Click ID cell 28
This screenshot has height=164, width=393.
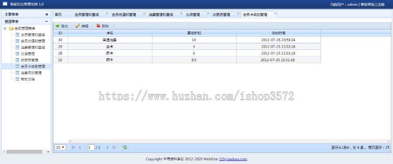(x=60, y=53)
